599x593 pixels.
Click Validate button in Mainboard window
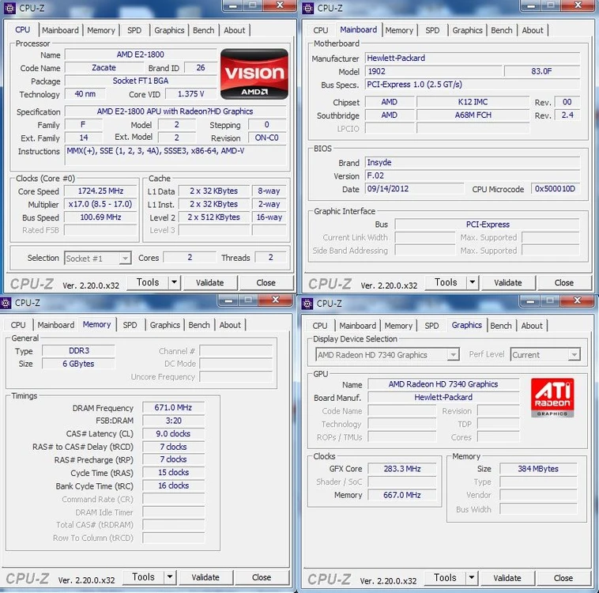(507, 282)
